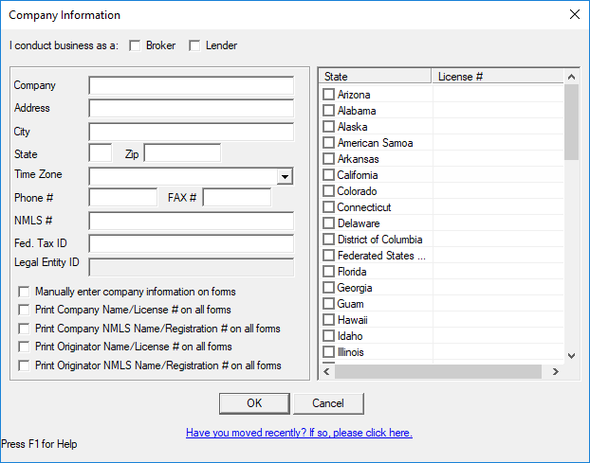Viewport: 590px width, 463px height.
Task: Click the state list scroll up arrow
Action: tap(571, 77)
